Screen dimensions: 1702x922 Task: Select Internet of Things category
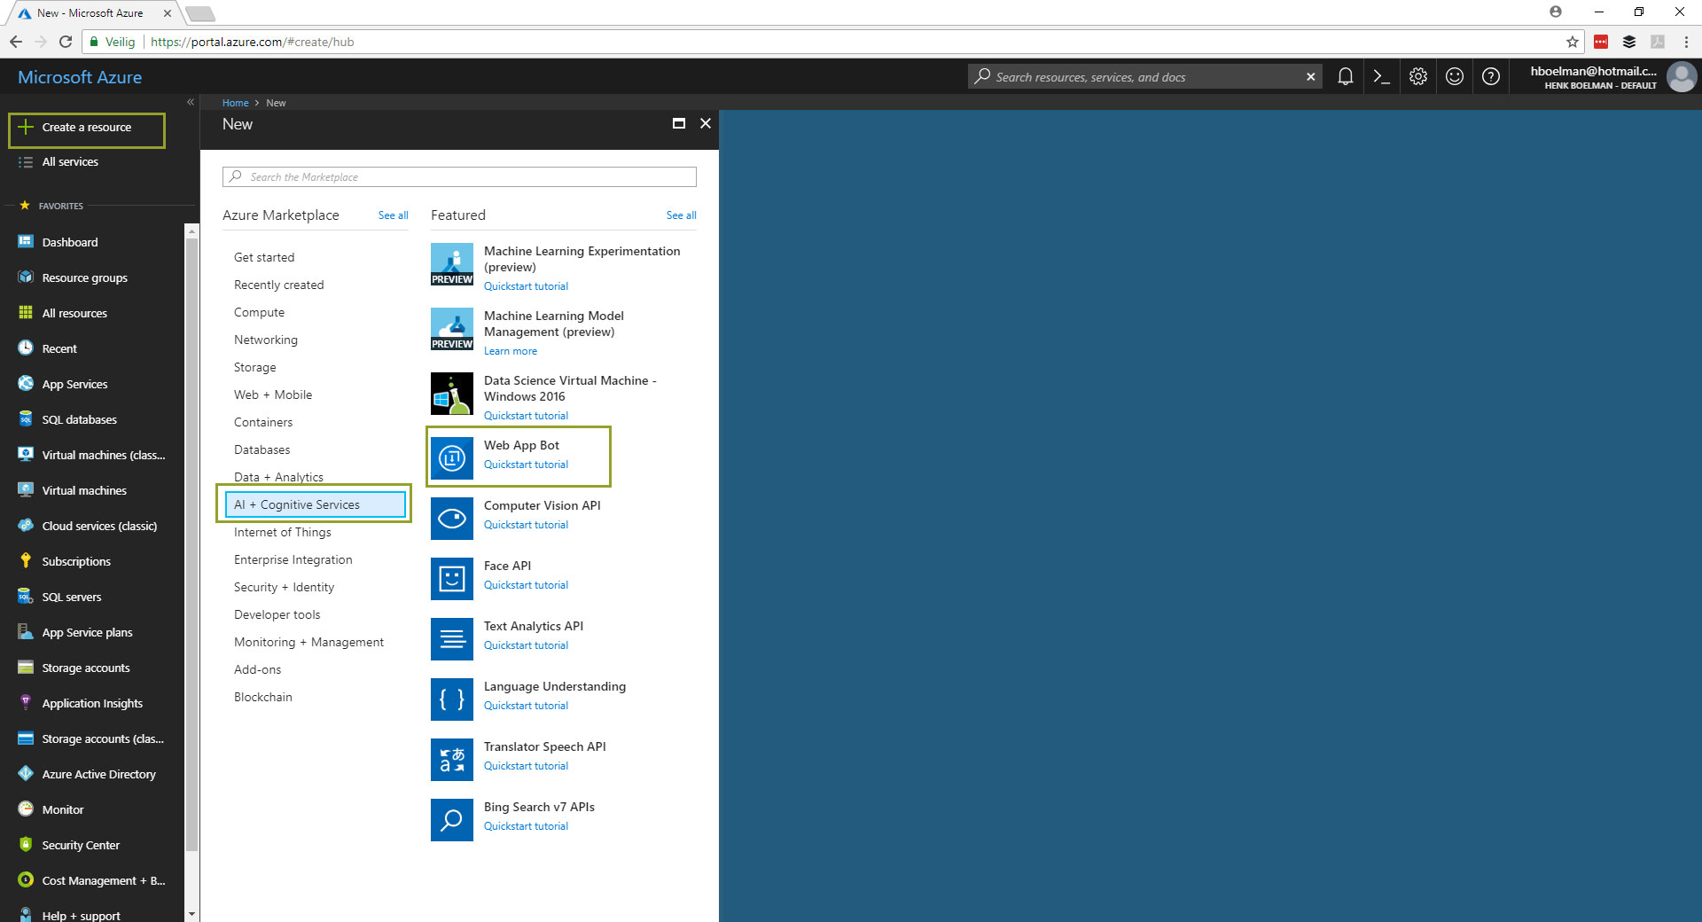click(x=283, y=532)
